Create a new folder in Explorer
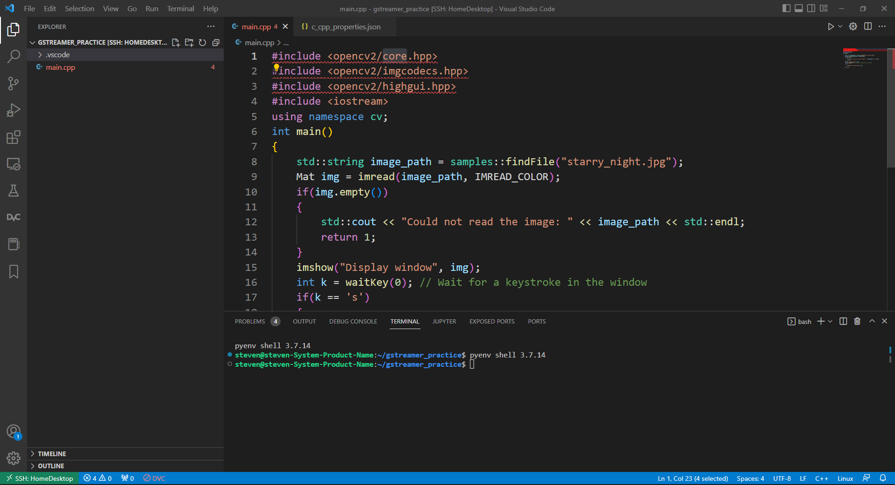The width and height of the screenshot is (895, 485). pyautogui.click(x=189, y=42)
